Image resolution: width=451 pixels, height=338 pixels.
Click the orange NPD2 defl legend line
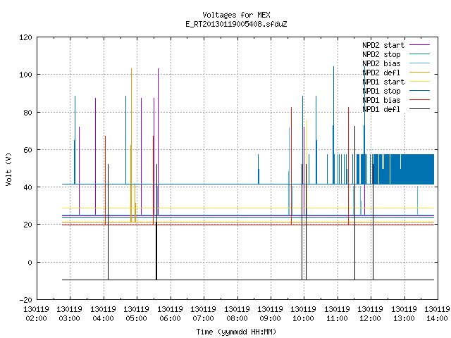[x=419, y=73]
